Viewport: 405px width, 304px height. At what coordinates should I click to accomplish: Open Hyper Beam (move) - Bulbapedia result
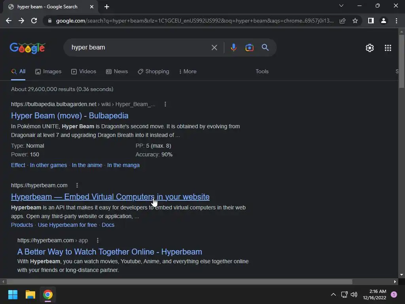tap(70, 116)
